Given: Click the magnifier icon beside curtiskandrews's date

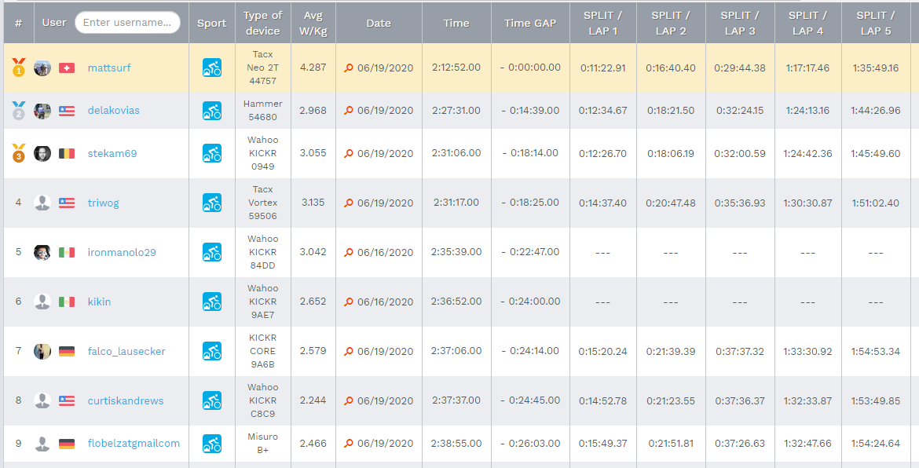Looking at the screenshot, I should pyautogui.click(x=349, y=400).
